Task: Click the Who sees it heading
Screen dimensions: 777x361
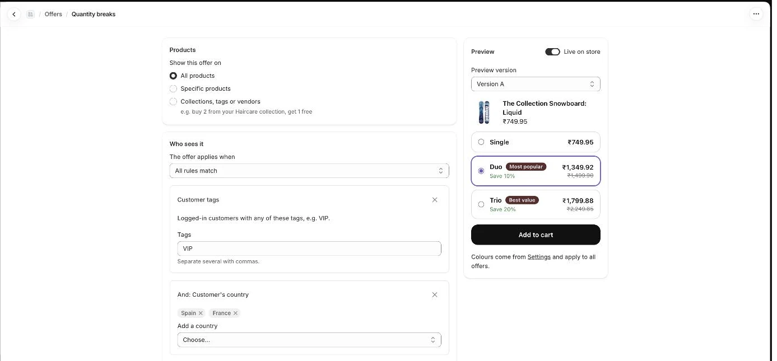Action: point(187,144)
